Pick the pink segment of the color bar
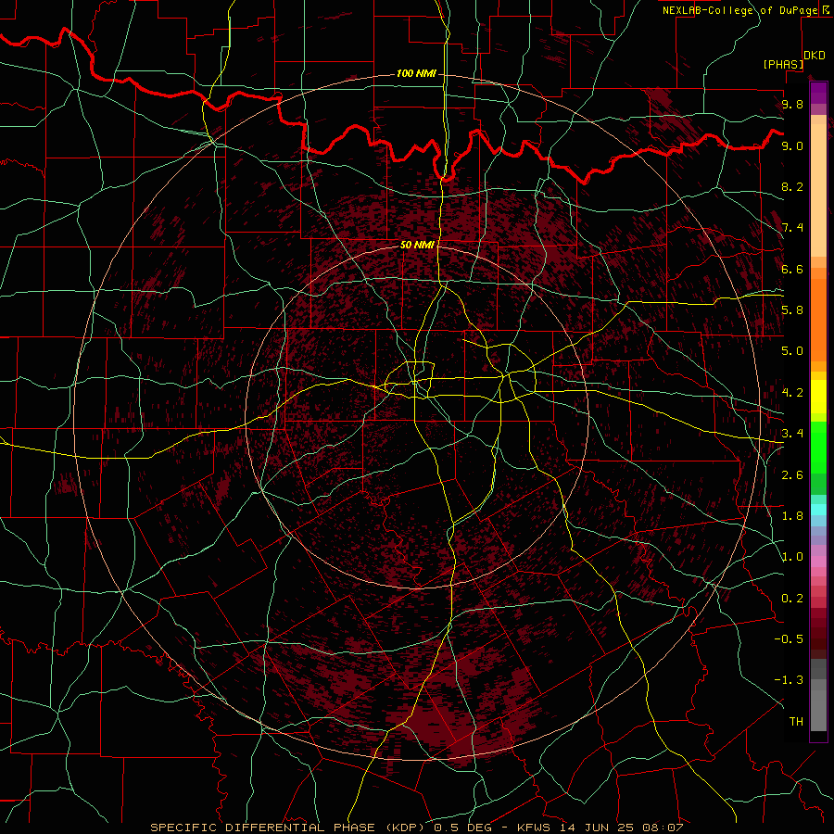Image resolution: width=834 pixels, height=834 pixels. coord(818,562)
